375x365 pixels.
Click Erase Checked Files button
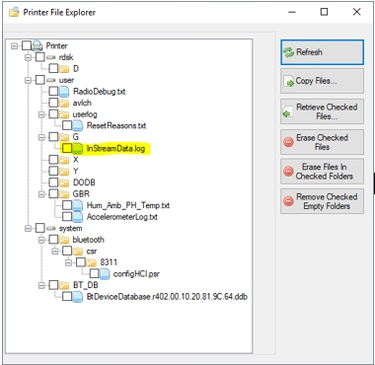[x=322, y=142]
